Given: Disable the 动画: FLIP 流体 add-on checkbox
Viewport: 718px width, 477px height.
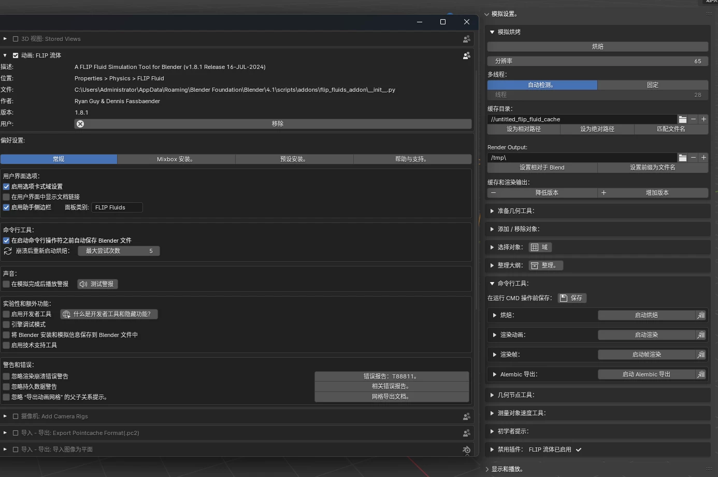Looking at the screenshot, I should pos(16,55).
